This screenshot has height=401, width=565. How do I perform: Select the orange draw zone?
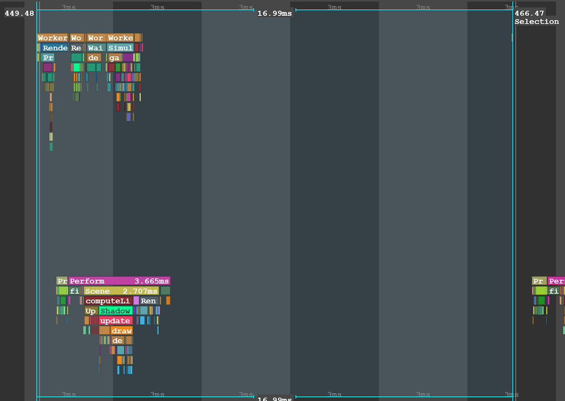pyautogui.click(x=122, y=330)
